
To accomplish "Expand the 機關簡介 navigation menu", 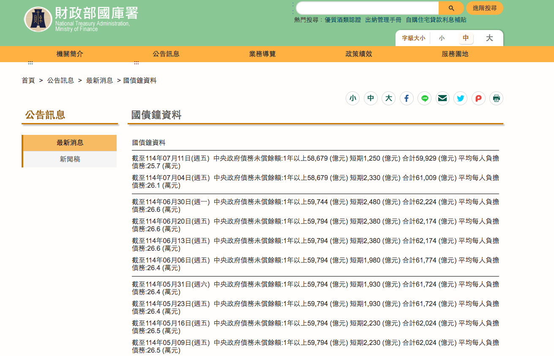I will (70, 54).
